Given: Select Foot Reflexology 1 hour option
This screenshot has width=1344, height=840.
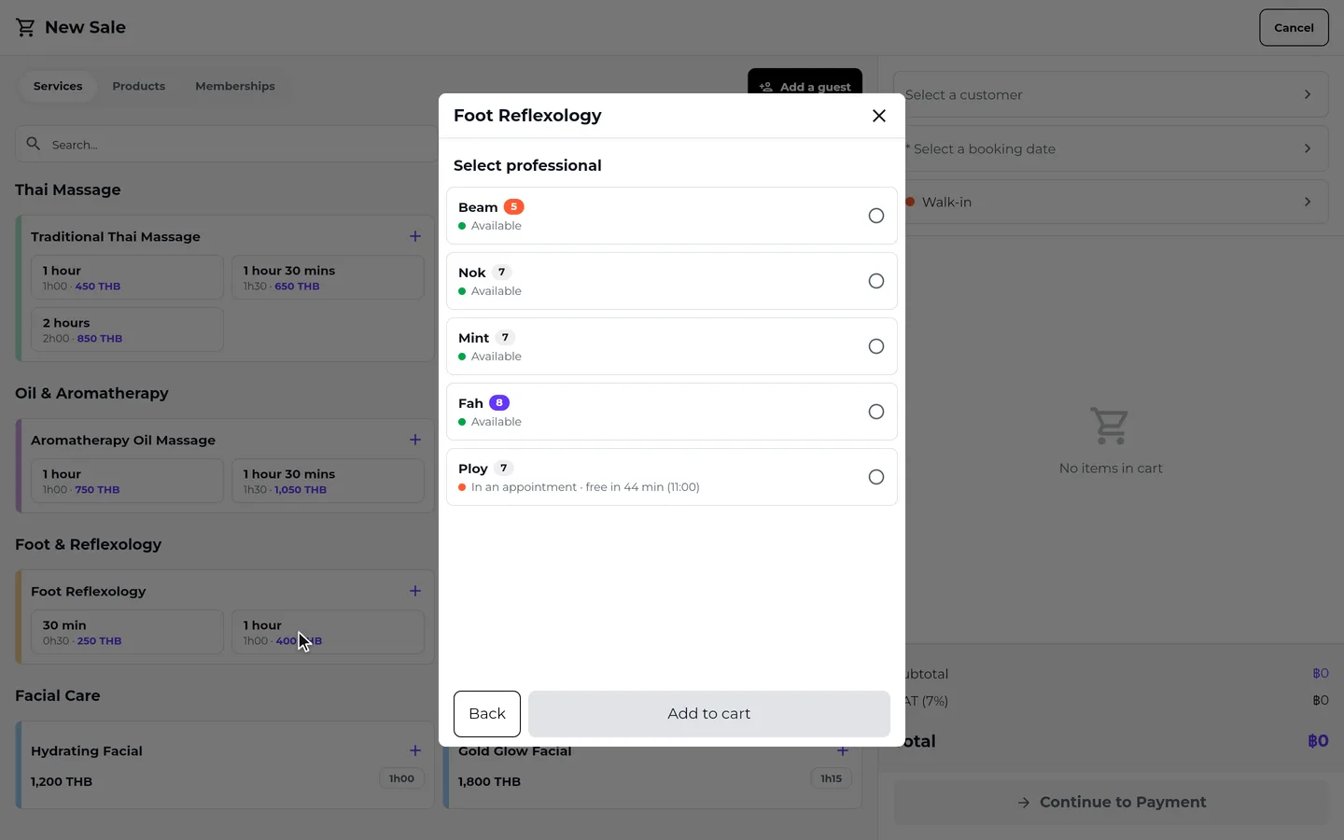Looking at the screenshot, I should (x=328, y=632).
